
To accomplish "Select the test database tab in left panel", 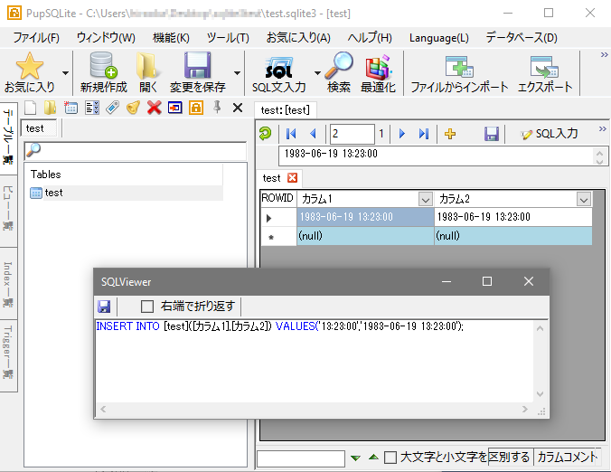I will point(39,128).
